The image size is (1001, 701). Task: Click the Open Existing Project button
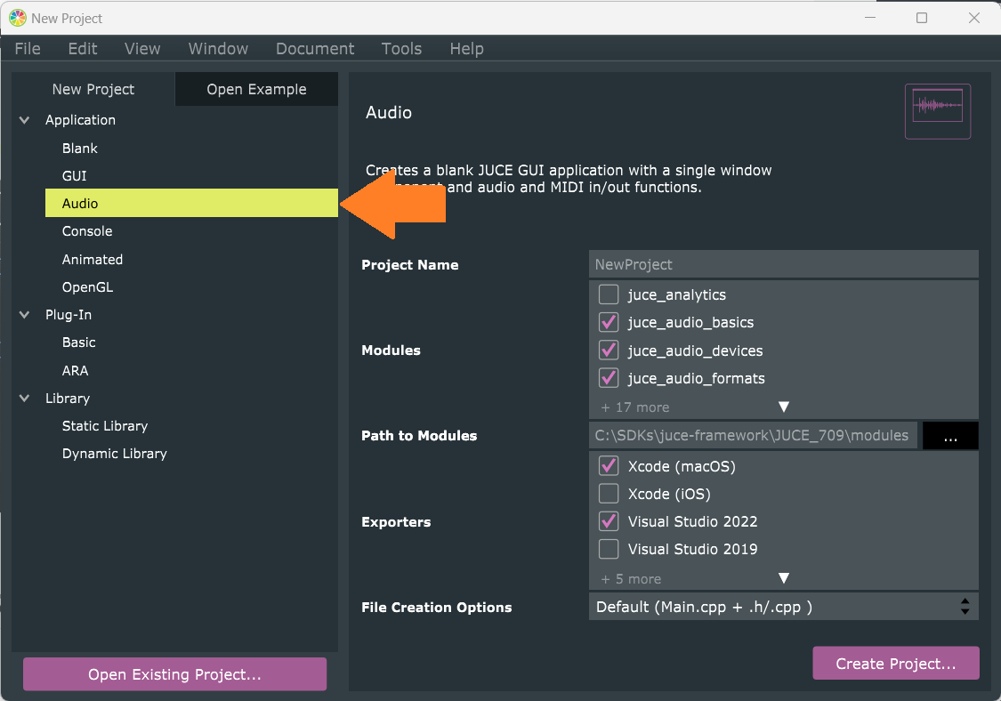(175, 674)
